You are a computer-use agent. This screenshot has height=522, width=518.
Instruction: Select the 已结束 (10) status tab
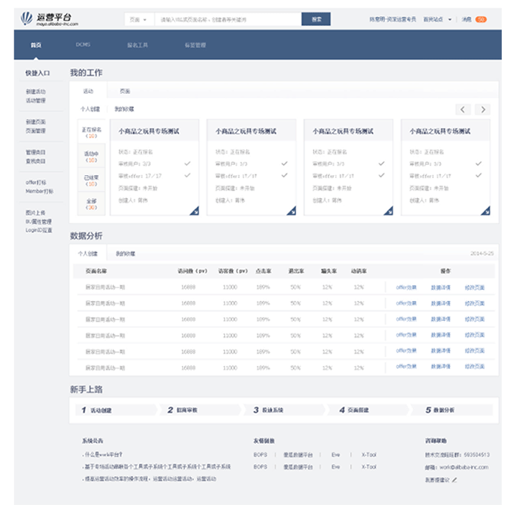point(92,180)
